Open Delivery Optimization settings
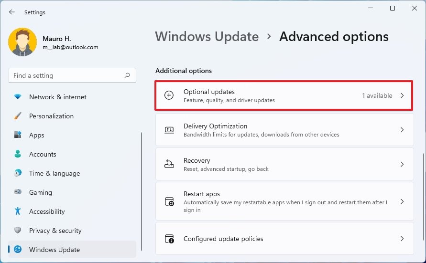The image size is (426, 263). 284,130
